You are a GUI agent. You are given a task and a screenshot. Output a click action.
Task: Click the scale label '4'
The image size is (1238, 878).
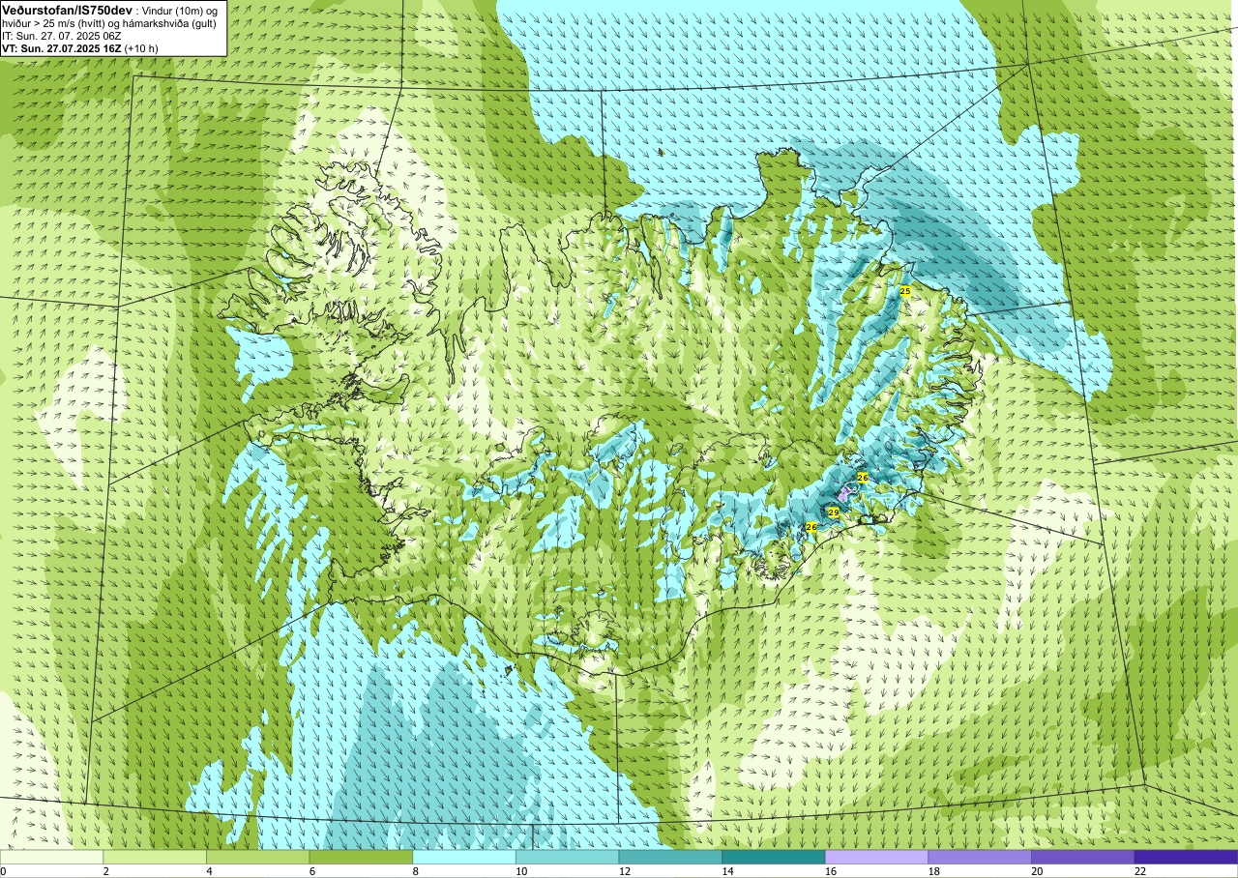[x=207, y=871]
